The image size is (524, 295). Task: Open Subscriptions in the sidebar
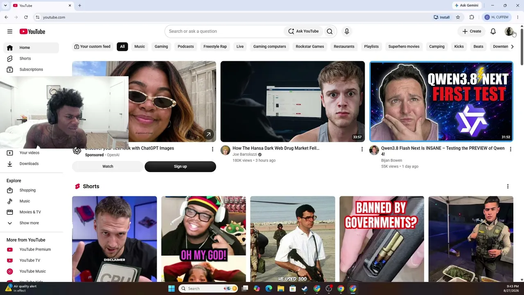coord(31,70)
